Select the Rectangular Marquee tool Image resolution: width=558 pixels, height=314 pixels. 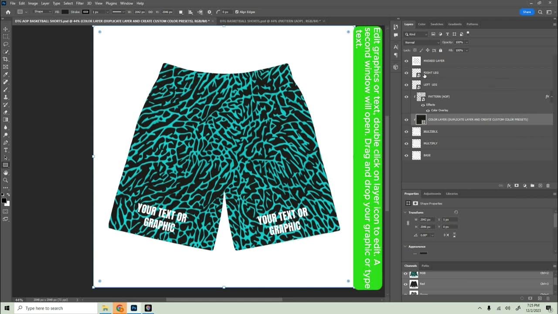[x=6, y=37]
